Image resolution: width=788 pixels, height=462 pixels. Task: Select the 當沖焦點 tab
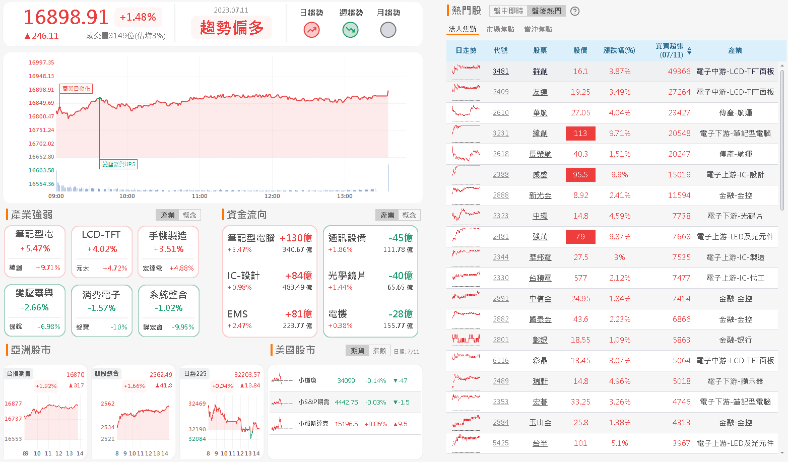tap(538, 29)
